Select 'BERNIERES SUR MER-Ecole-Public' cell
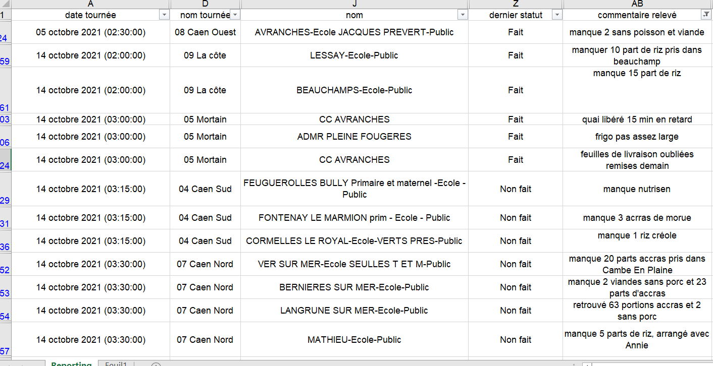The width and height of the screenshot is (713, 366). (354, 287)
